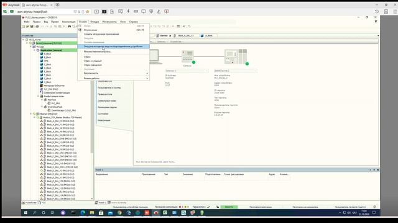Open AnyDesk session history icon
The width and height of the screenshot is (398, 223).
click(x=377, y=12)
